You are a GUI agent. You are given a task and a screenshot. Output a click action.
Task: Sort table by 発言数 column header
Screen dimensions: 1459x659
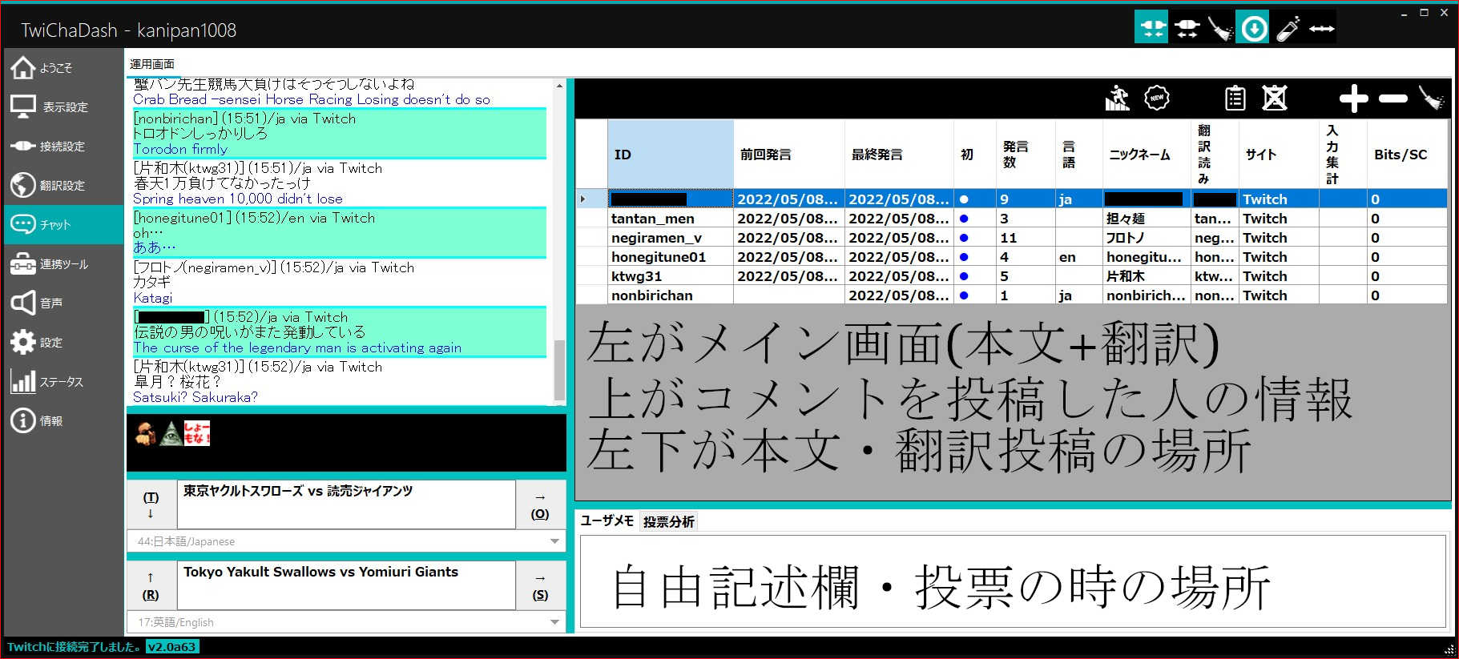(x=1026, y=155)
